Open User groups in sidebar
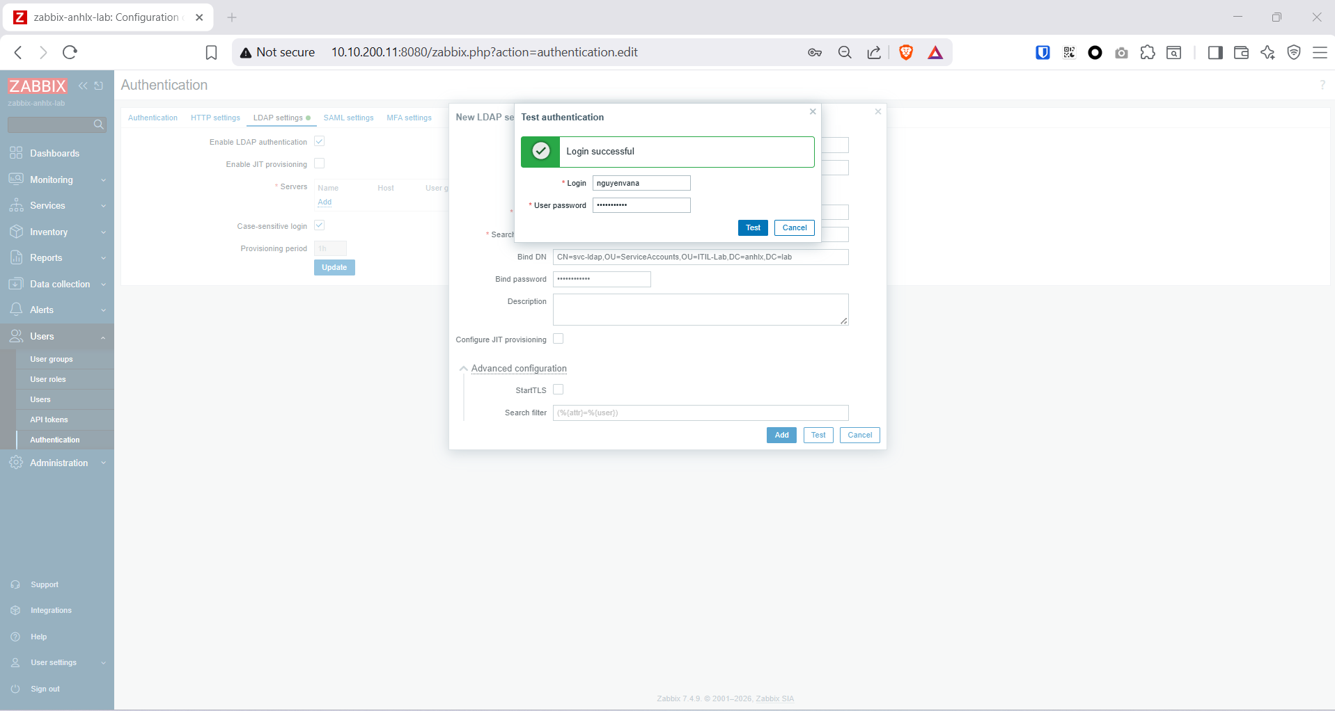The image size is (1335, 711). pyautogui.click(x=51, y=359)
